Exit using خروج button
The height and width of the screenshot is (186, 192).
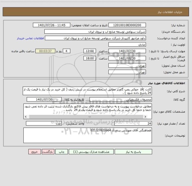pyautogui.click(x=35, y=152)
